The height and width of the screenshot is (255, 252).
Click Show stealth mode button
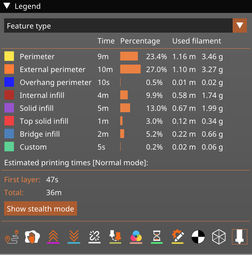40,209
